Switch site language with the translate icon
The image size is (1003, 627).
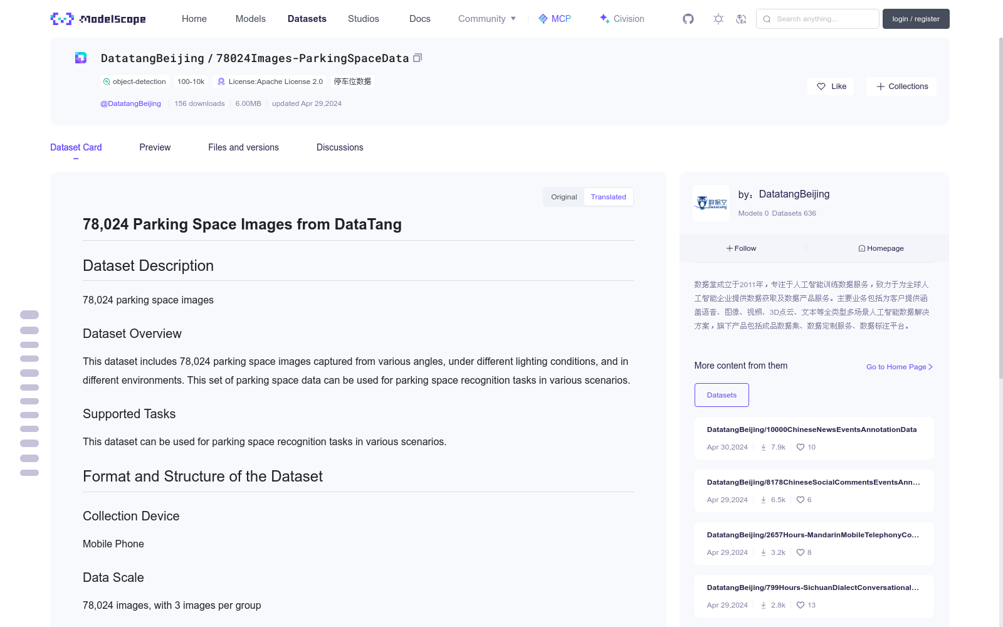click(741, 19)
